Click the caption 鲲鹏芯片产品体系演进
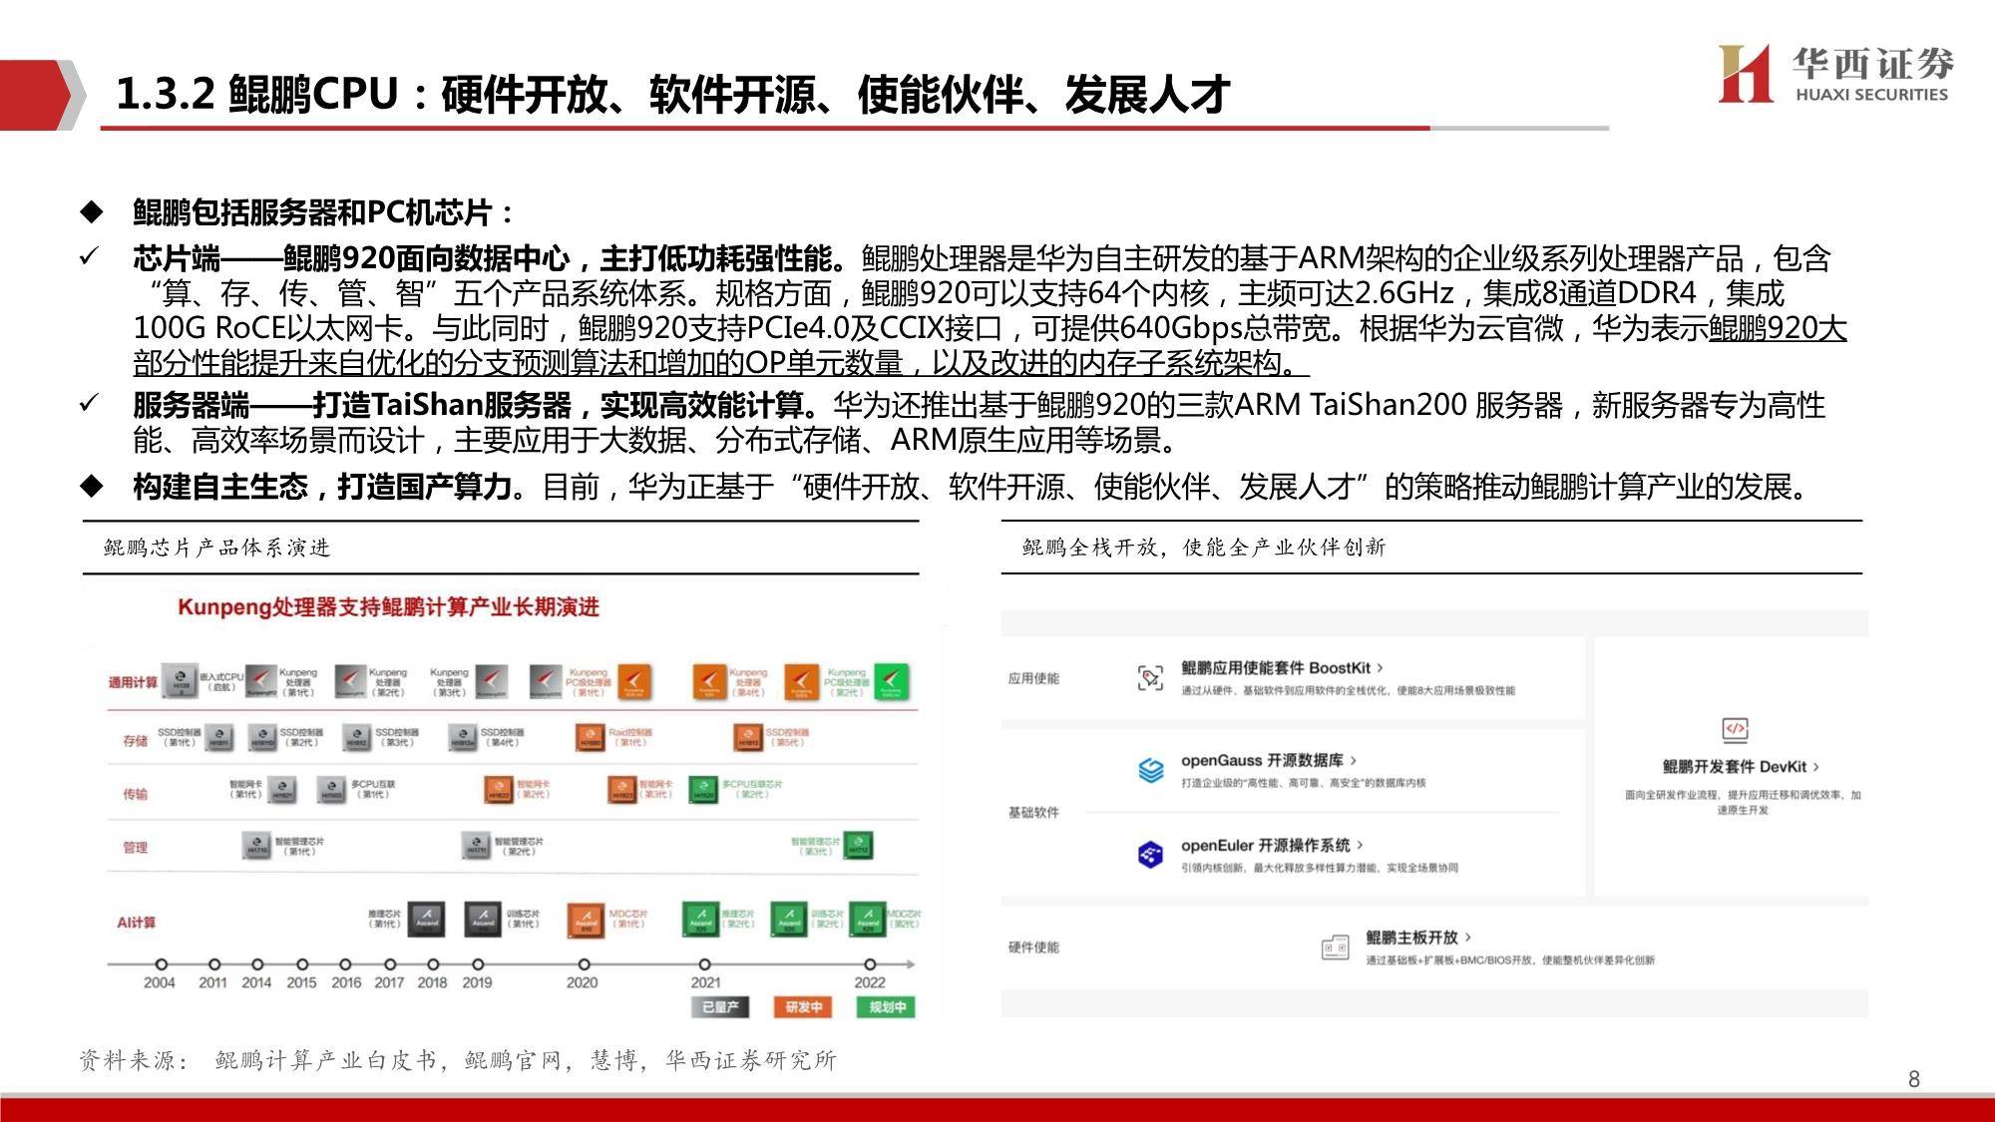Viewport: 1995px width, 1122px height. click(216, 548)
